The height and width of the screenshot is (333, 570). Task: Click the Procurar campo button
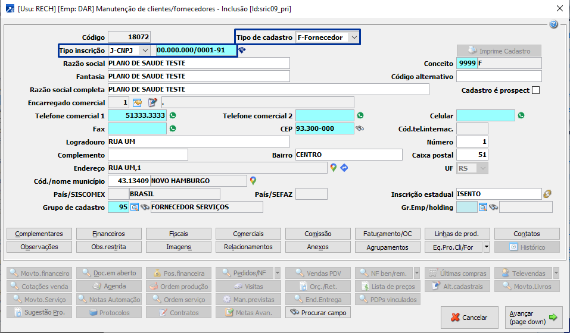[318, 312]
